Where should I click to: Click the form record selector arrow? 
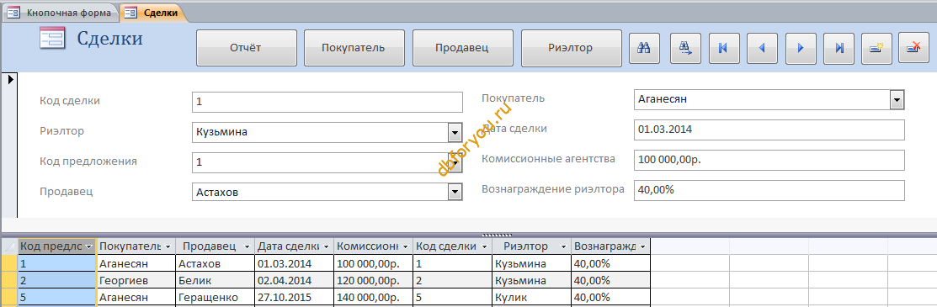[x=10, y=79]
